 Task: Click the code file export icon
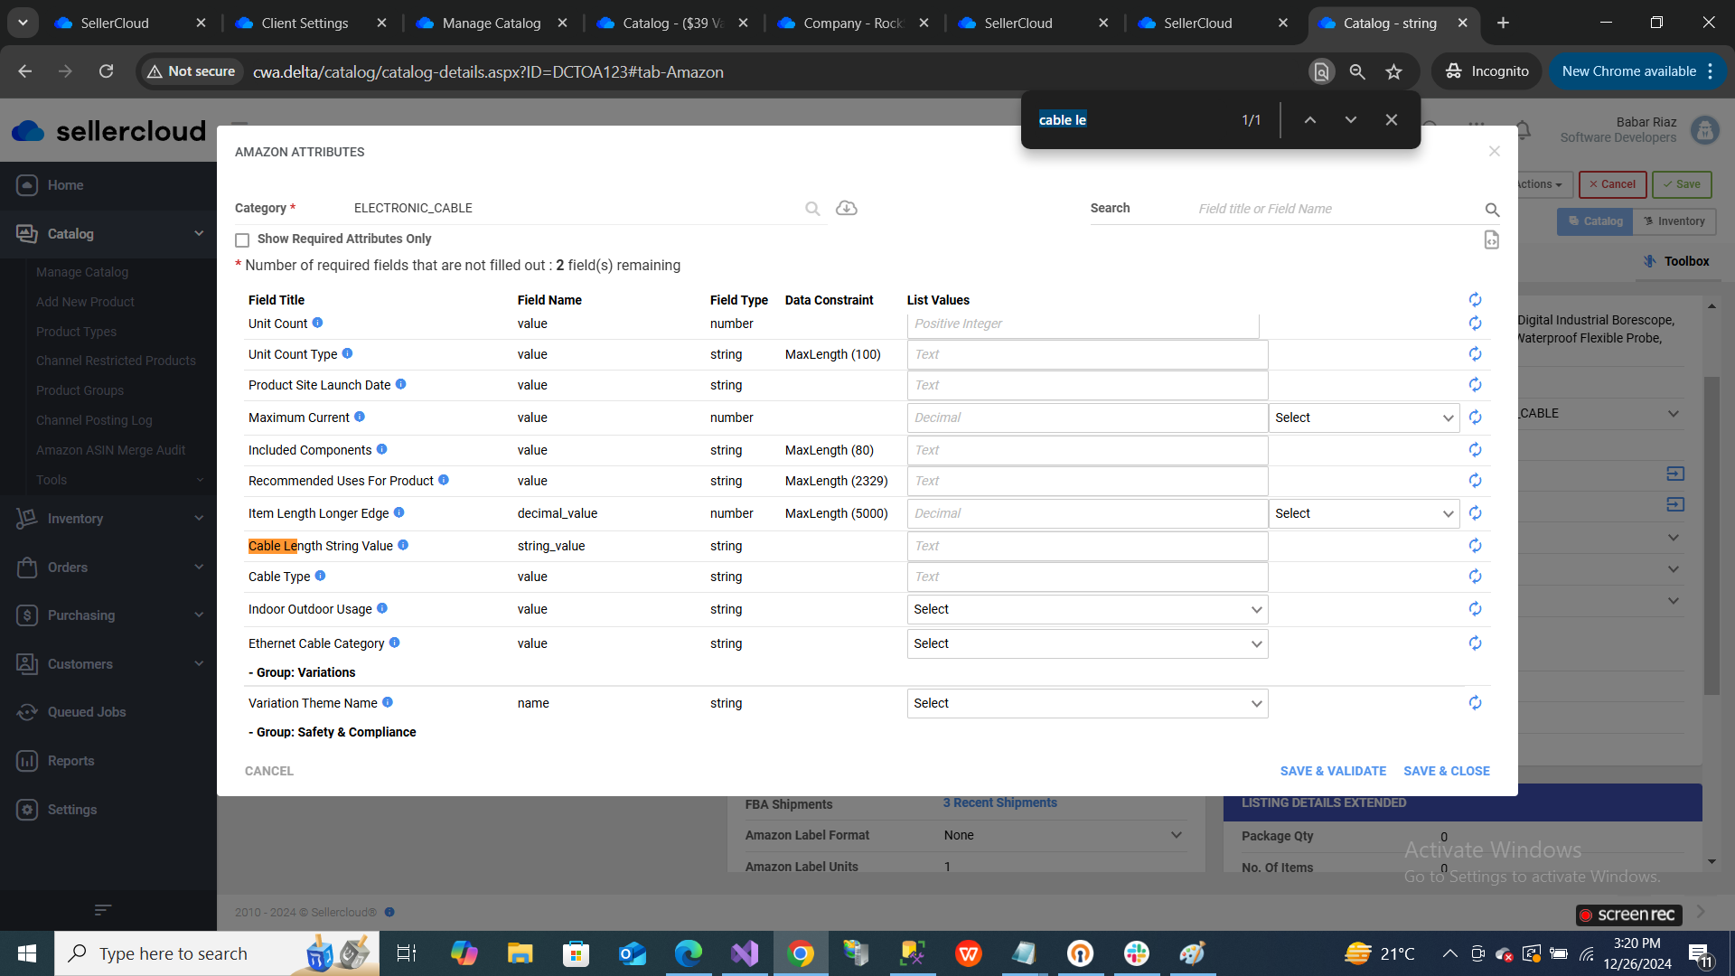click(x=1491, y=239)
